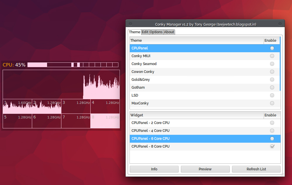292x185 pixels.
Task: Select Conky Seamod in the theme list
Action: point(144,64)
